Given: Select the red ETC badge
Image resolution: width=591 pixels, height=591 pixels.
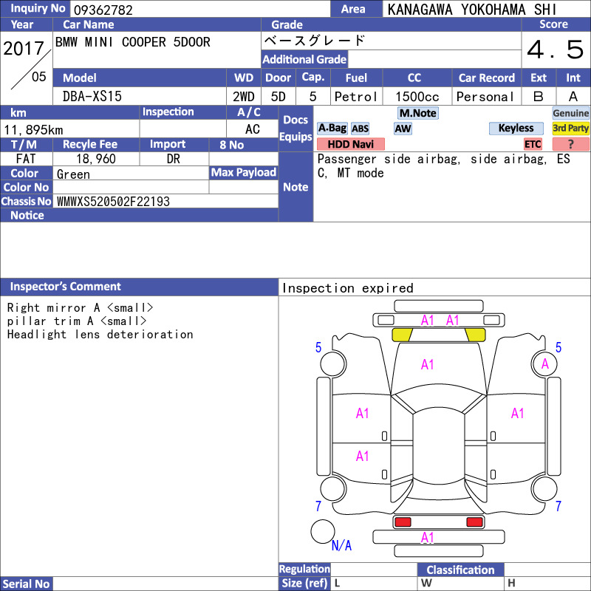Looking at the screenshot, I should [x=533, y=144].
